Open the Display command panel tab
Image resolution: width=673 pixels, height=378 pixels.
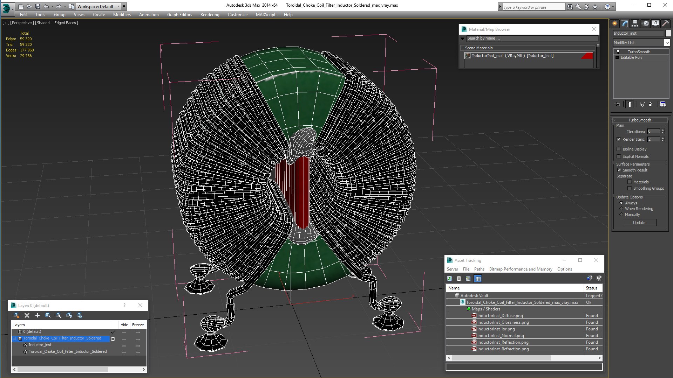[655, 23]
